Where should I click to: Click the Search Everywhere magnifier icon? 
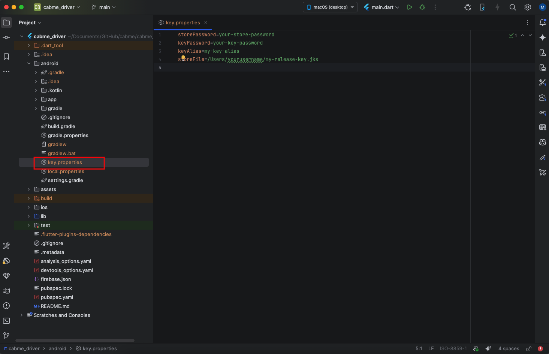pyautogui.click(x=513, y=7)
